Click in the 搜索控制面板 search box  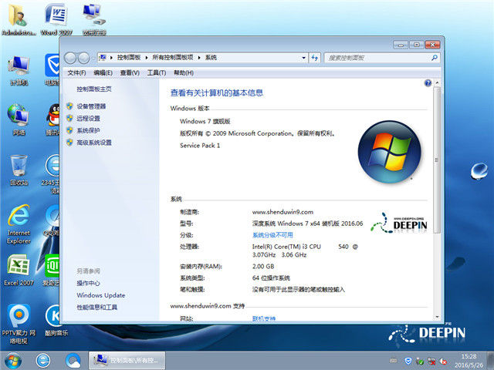pos(374,58)
